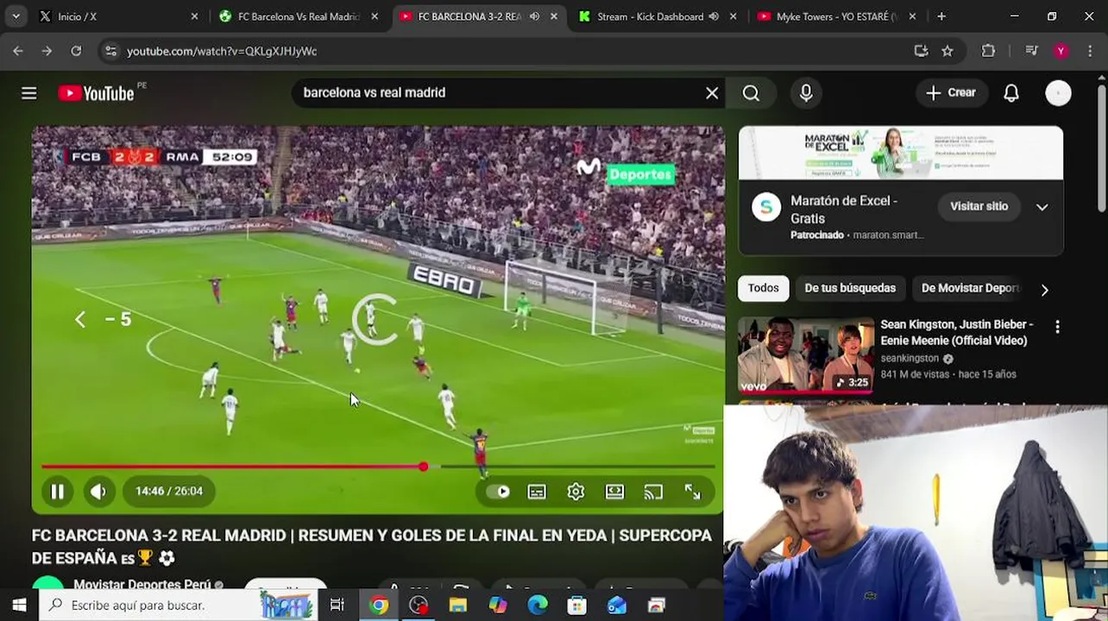Pause the video with the pause button
The width and height of the screenshot is (1108, 621).
[57, 492]
